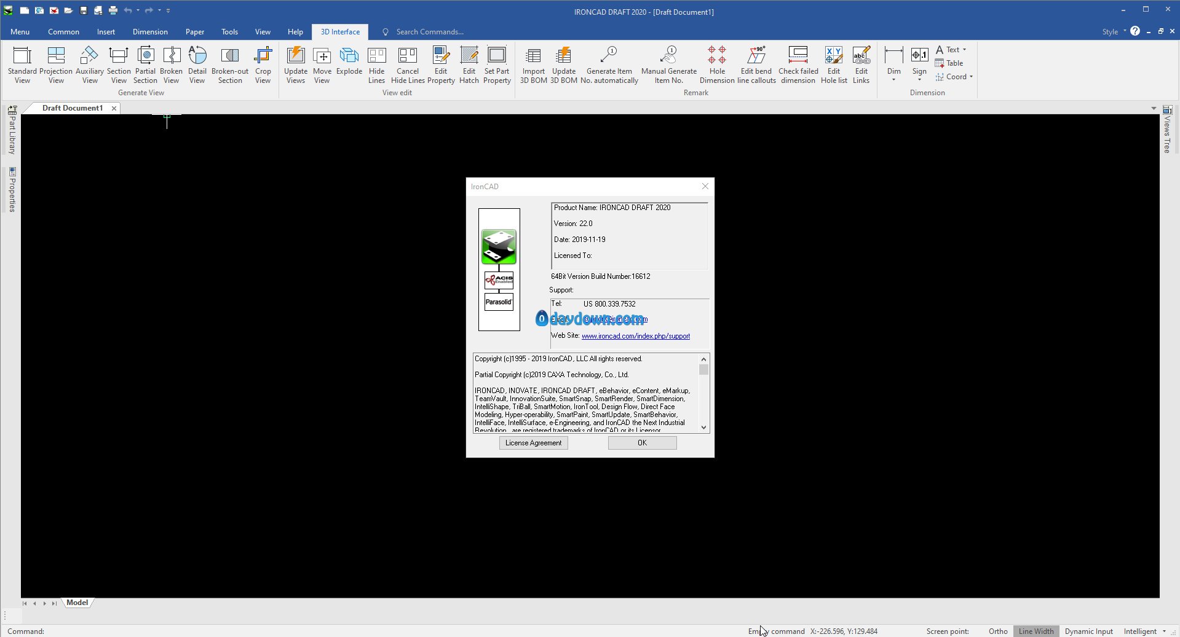Click the Help question mark icon
Viewport: 1180px width, 637px height.
(1135, 31)
